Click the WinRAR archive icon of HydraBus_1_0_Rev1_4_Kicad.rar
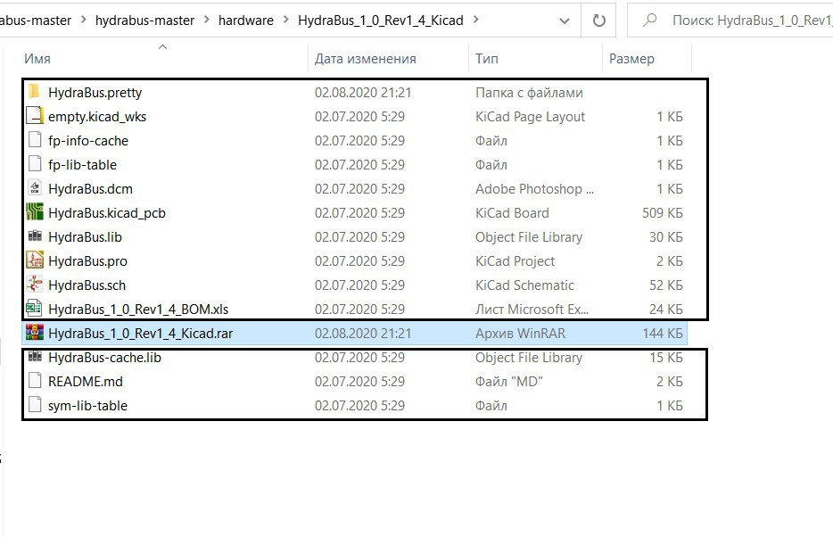 35,333
